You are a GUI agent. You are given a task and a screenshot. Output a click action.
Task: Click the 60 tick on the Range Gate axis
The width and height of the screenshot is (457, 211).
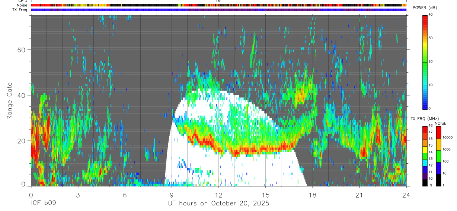(x=22, y=50)
